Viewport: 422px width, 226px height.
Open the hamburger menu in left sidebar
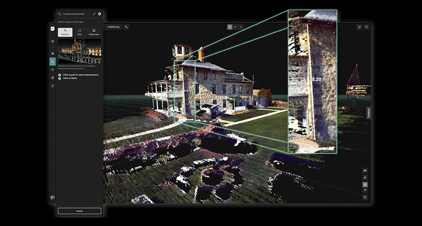click(53, 41)
